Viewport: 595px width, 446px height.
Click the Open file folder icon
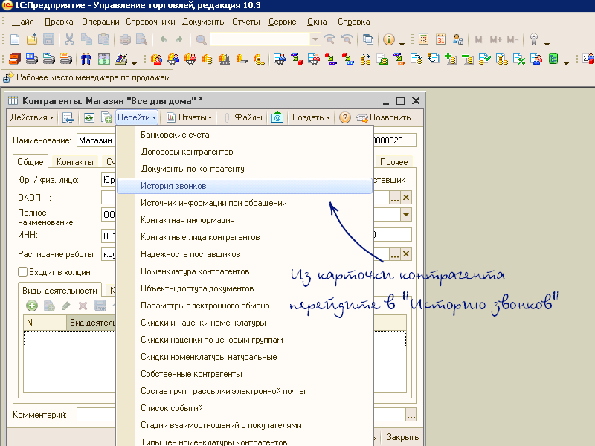point(32,39)
